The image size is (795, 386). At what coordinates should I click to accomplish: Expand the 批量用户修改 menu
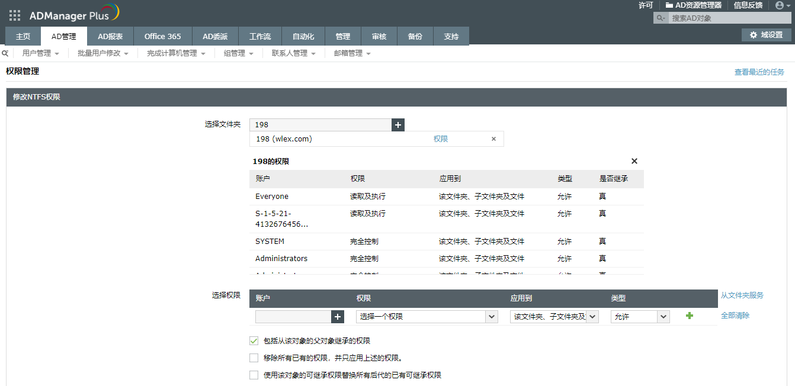tap(103, 53)
